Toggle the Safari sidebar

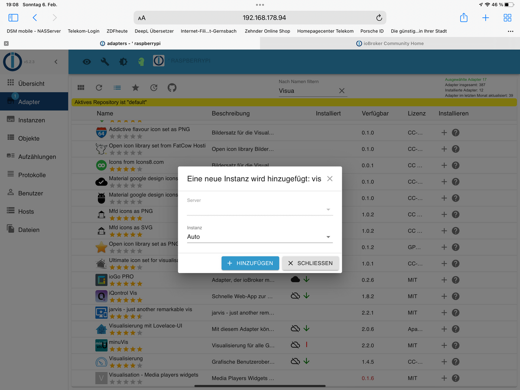point(13,18)
